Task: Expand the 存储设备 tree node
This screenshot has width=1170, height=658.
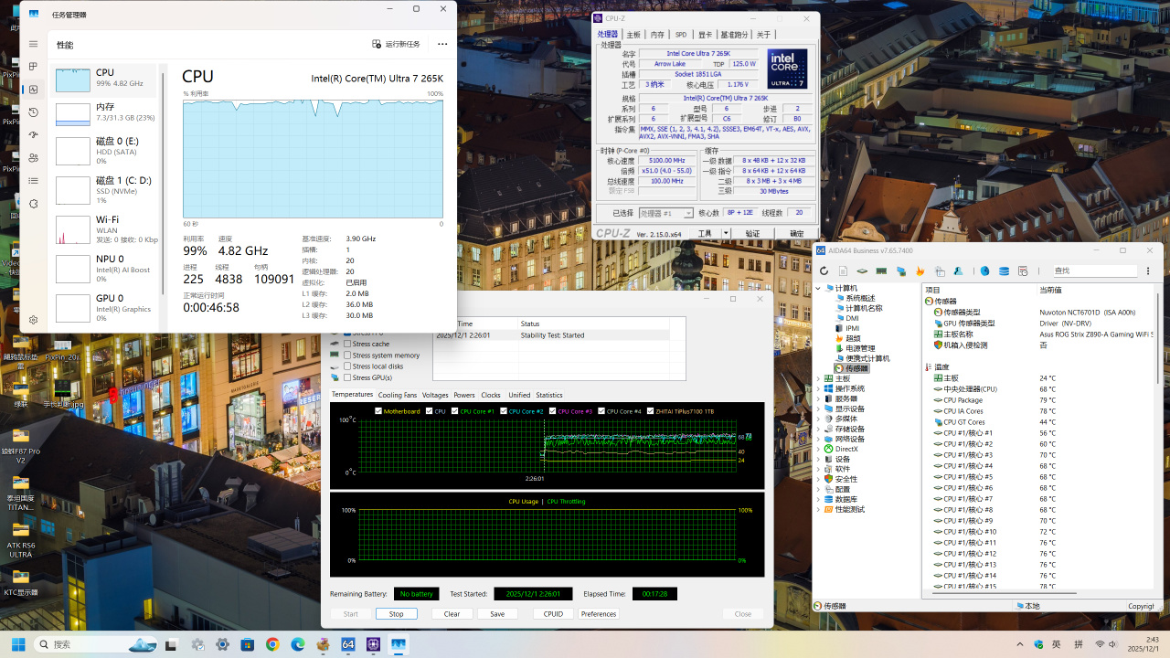Action: 818,429
